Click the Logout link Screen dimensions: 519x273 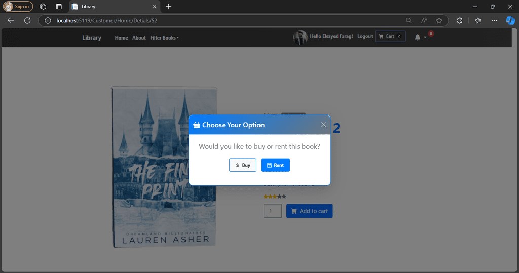(x=365, y=36)
